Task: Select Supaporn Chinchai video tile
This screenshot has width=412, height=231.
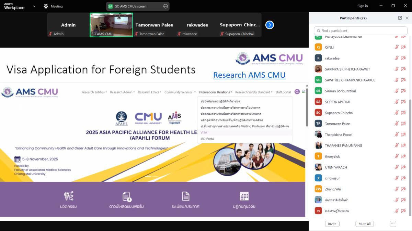Action: [240, 25]
